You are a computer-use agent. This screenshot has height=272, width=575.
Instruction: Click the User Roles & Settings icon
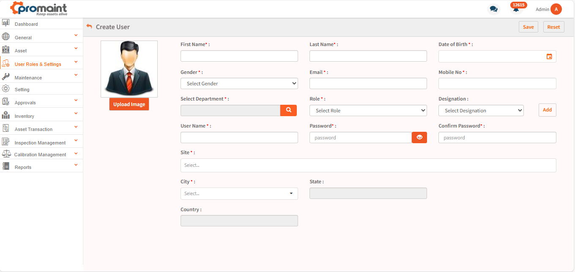6,63
